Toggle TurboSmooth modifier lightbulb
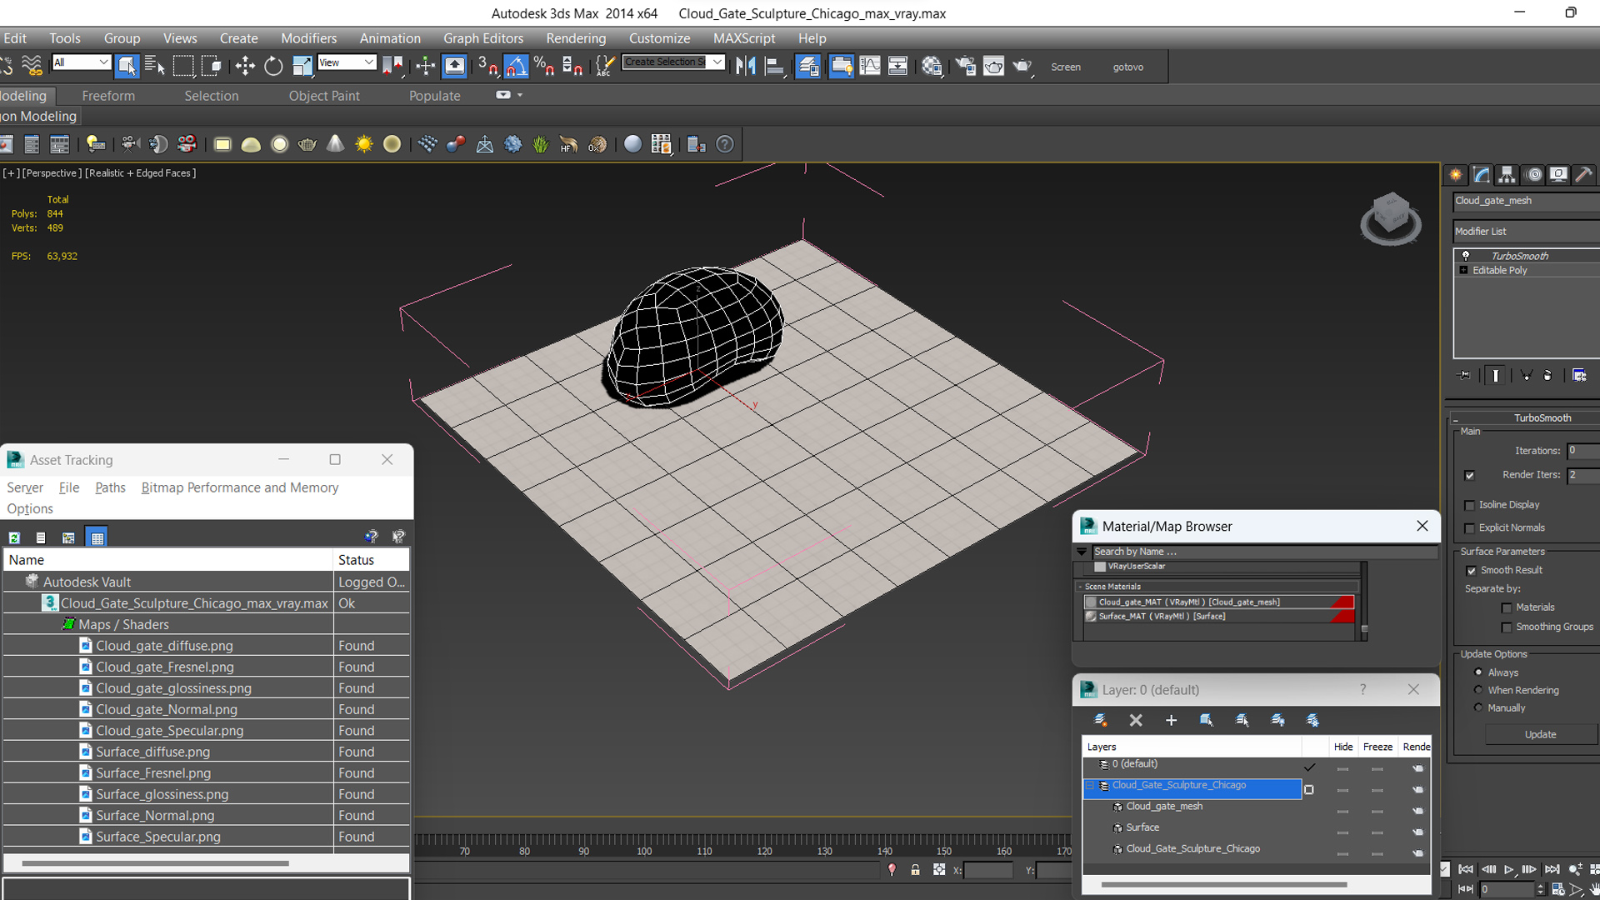 1465,256
